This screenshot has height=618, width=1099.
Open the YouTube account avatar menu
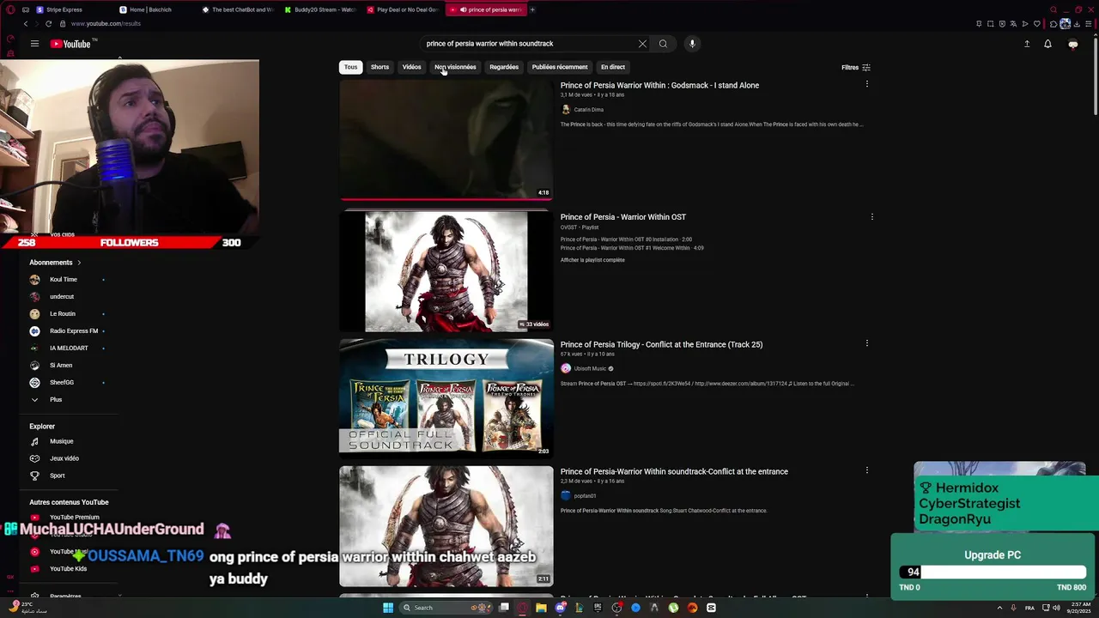[x=1072, y=44]
